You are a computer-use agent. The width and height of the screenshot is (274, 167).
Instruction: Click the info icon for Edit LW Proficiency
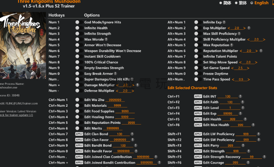pos(258,134)
